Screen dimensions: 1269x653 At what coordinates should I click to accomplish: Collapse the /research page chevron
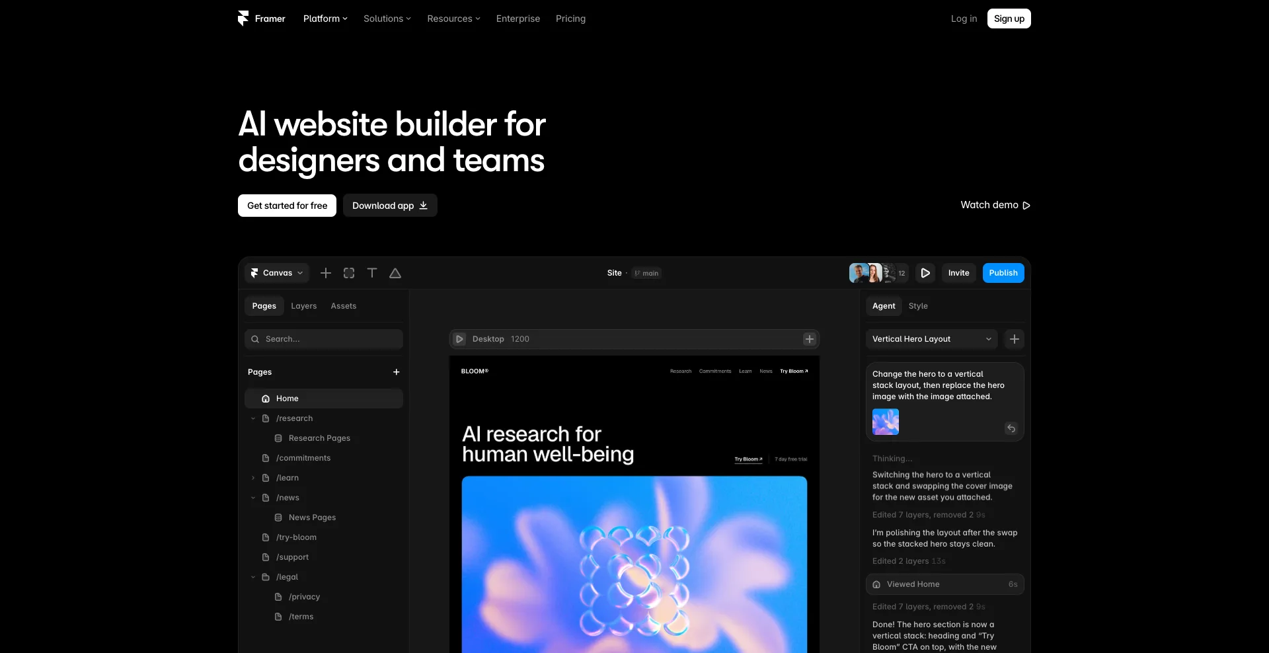[252, 418]
